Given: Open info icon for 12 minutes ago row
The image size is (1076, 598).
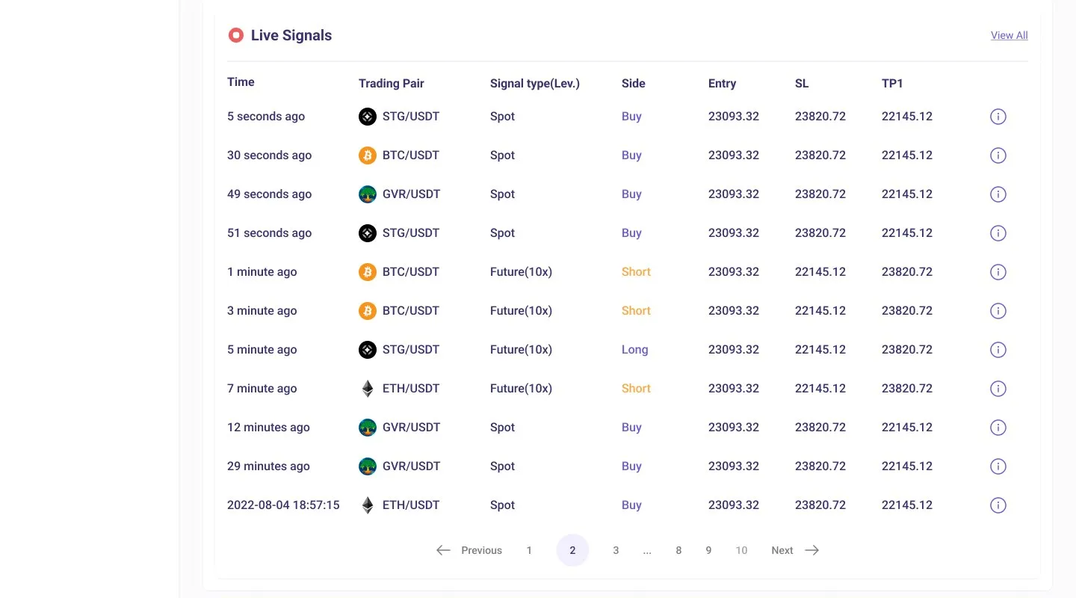Looking at the screenshot, I should click(998, 428).
